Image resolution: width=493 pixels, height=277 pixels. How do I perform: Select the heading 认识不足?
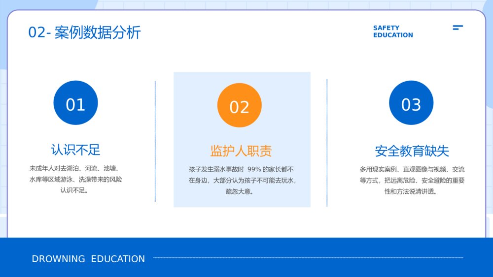click(x=75, y=150)
